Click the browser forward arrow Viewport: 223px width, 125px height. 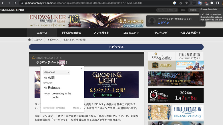pos(9,3)
